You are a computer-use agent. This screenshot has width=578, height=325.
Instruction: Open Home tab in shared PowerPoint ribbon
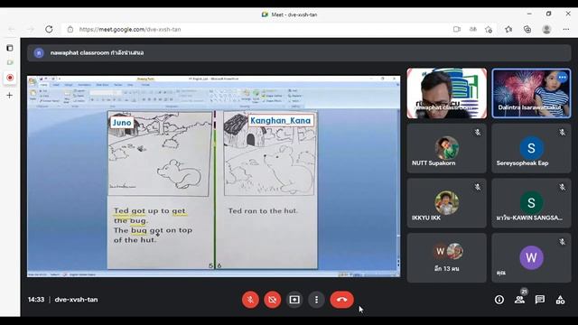44,85
